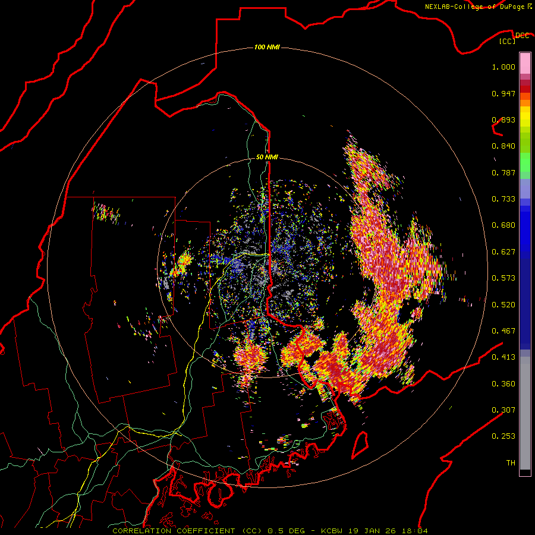Select the 100 NMI range ring label
The width and height of the screenshot is (535, 535).
click(x=267, y=47)
